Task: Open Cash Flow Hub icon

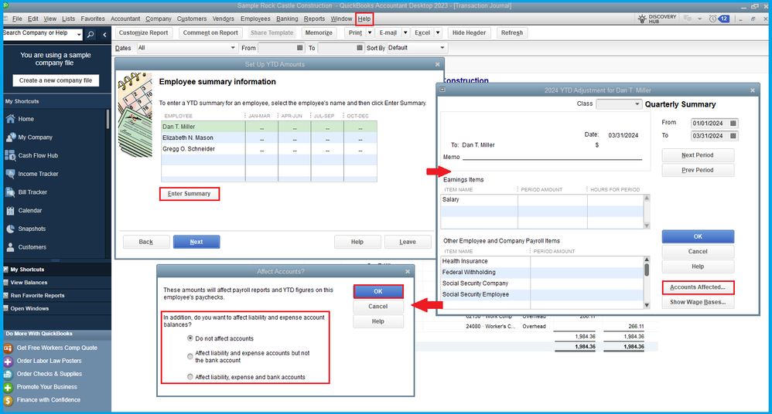Action: coord(10,155)
